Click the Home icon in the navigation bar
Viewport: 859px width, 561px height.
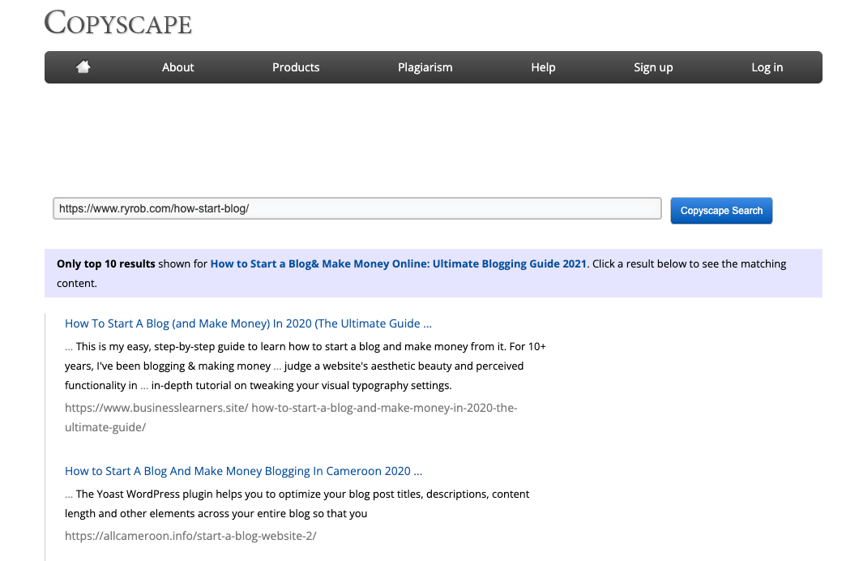point(83,67)
